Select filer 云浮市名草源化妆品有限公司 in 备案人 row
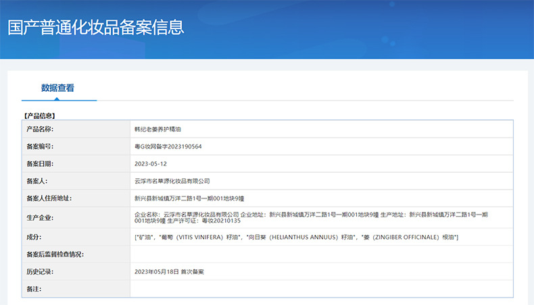The width and height of the screenshot is (534, 305). tap(172, 182)
